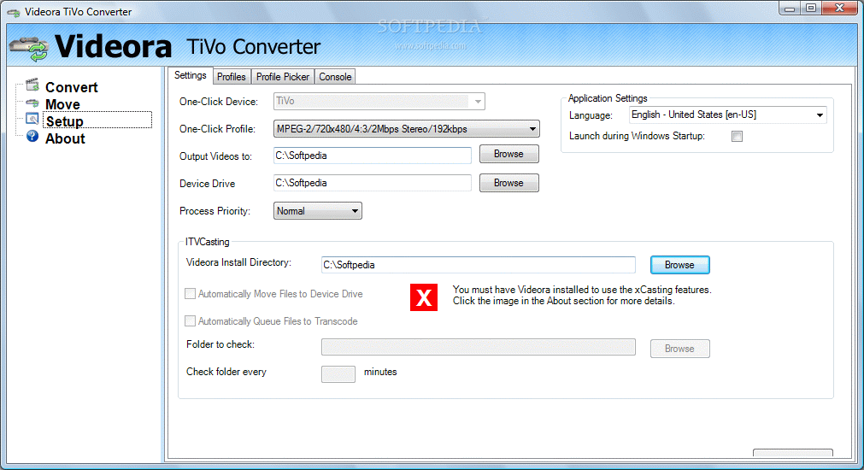This screenshot has width=864, height=470.
Task: Click the Output Videos to path field
Action: [x=372, y=156]
